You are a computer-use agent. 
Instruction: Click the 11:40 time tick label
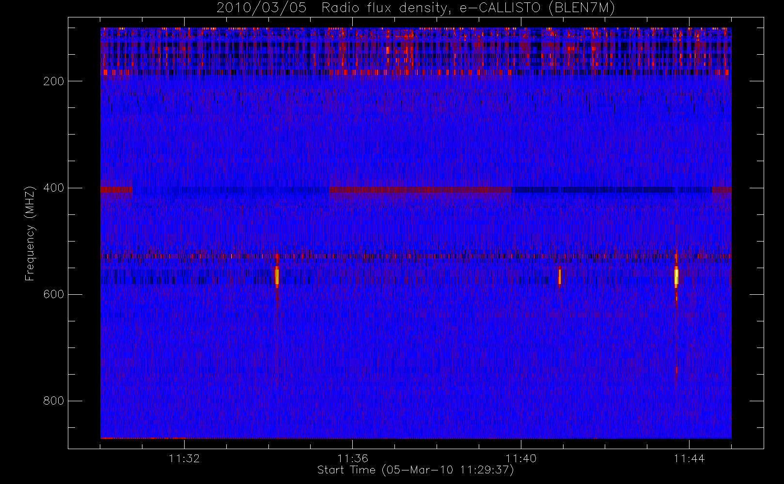pyautogui.click(x=521, y=458)
